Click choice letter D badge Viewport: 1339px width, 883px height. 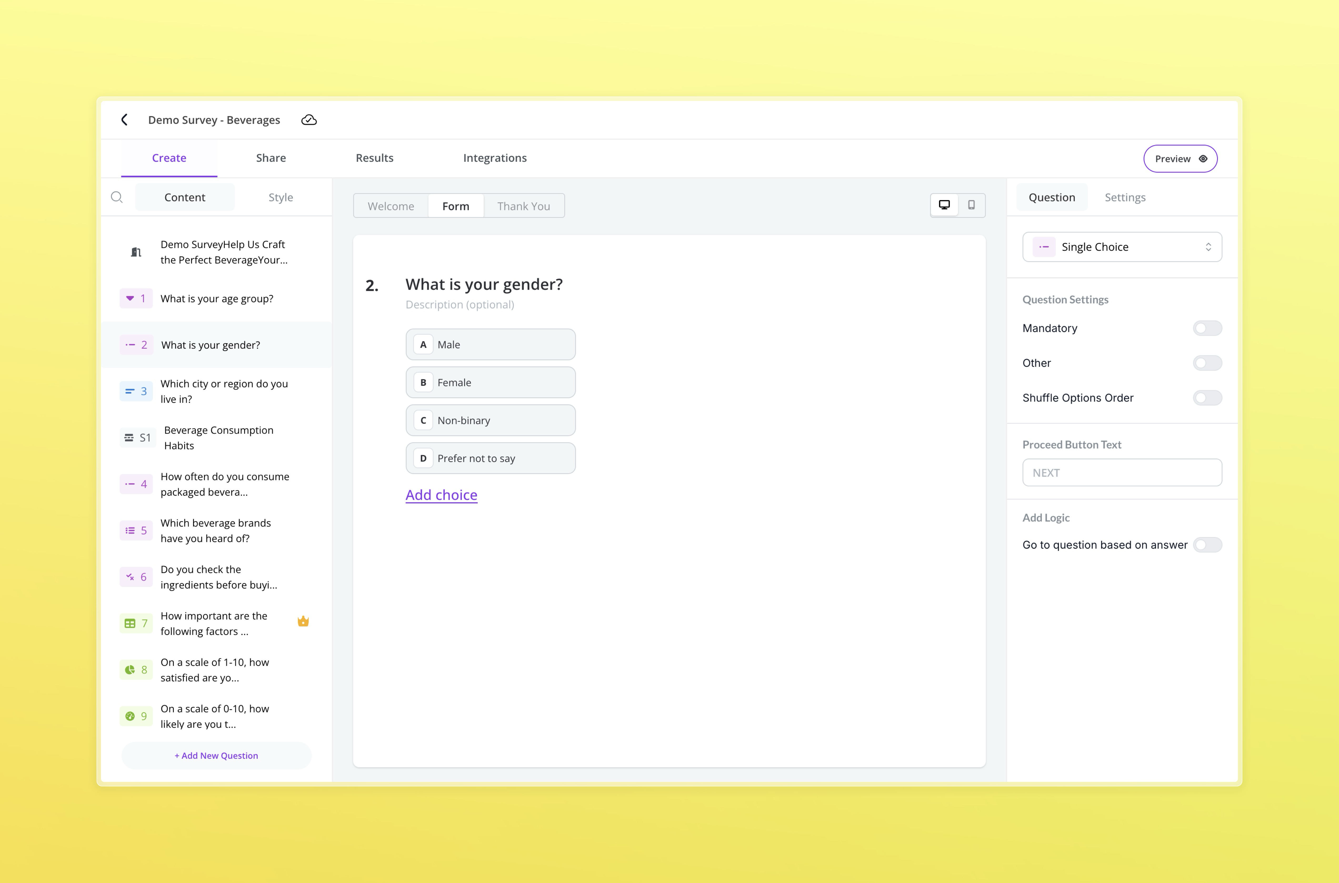(423, 458)
